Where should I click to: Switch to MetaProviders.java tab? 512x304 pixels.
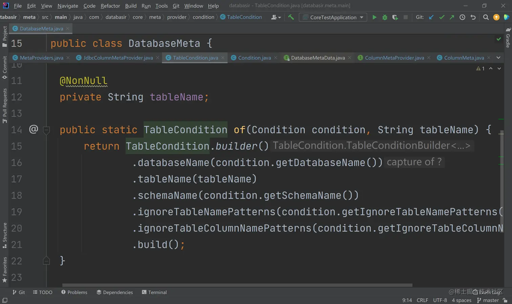click(41, 58)
